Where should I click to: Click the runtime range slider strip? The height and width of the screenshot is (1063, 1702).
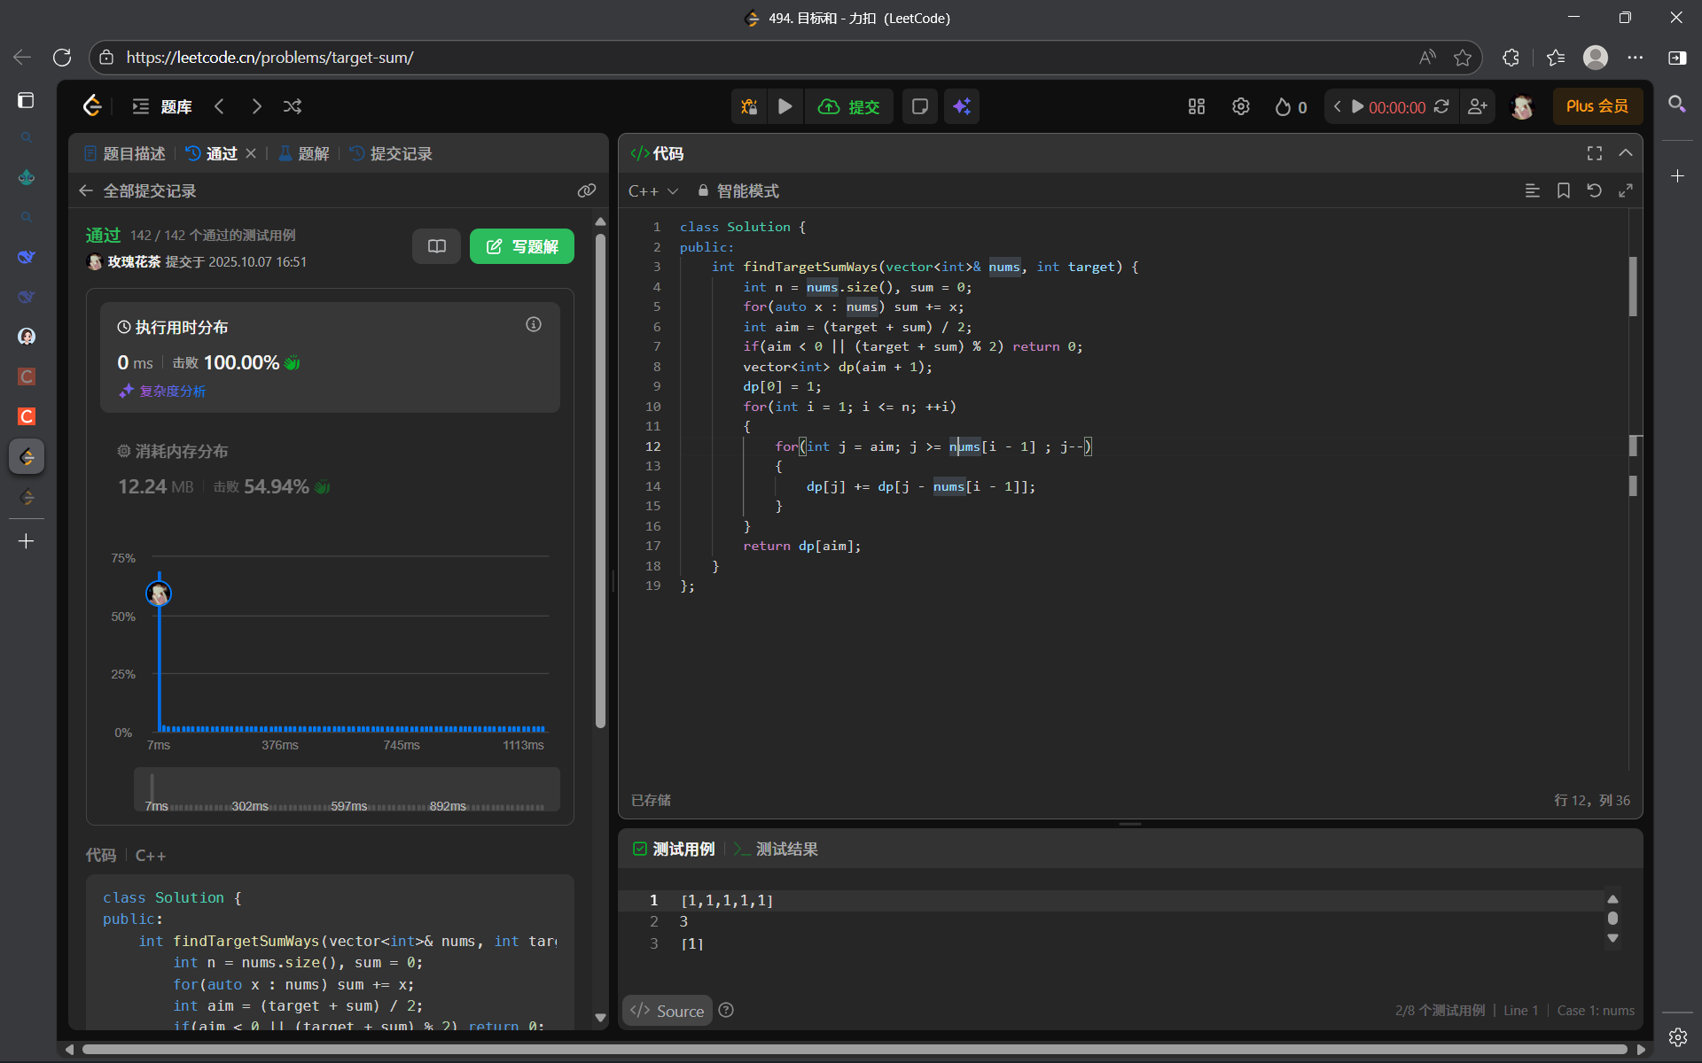pyautogui.click(x=347, y=788)
